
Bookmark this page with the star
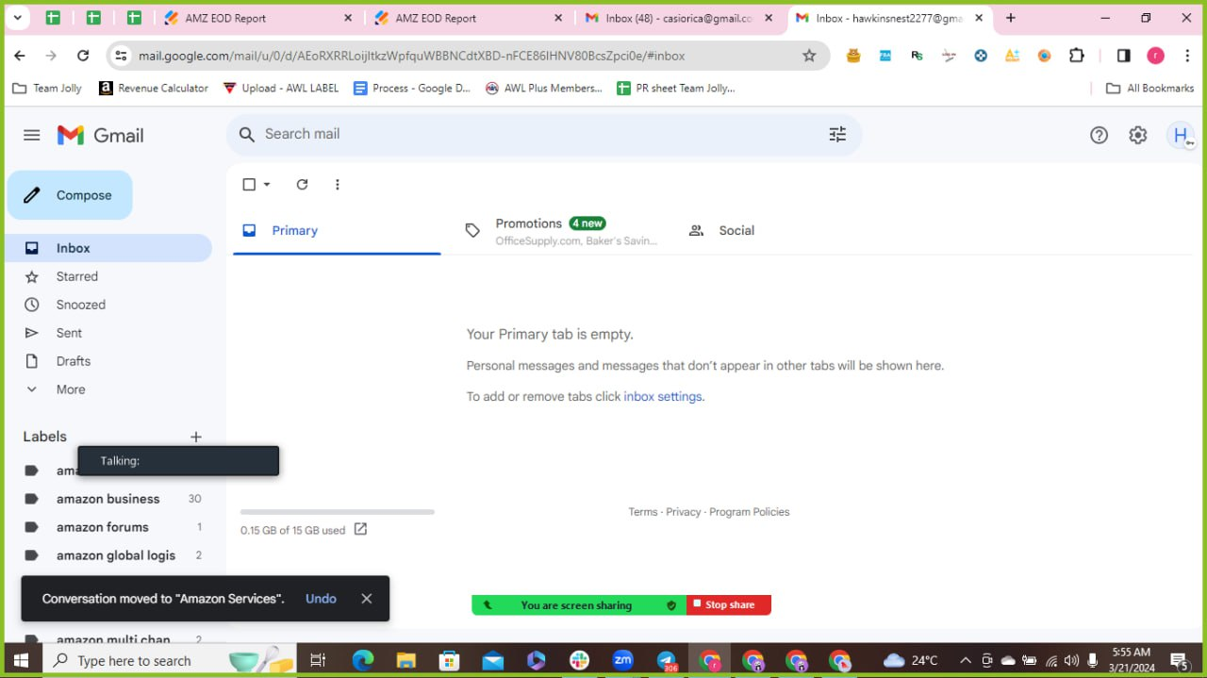809,56
